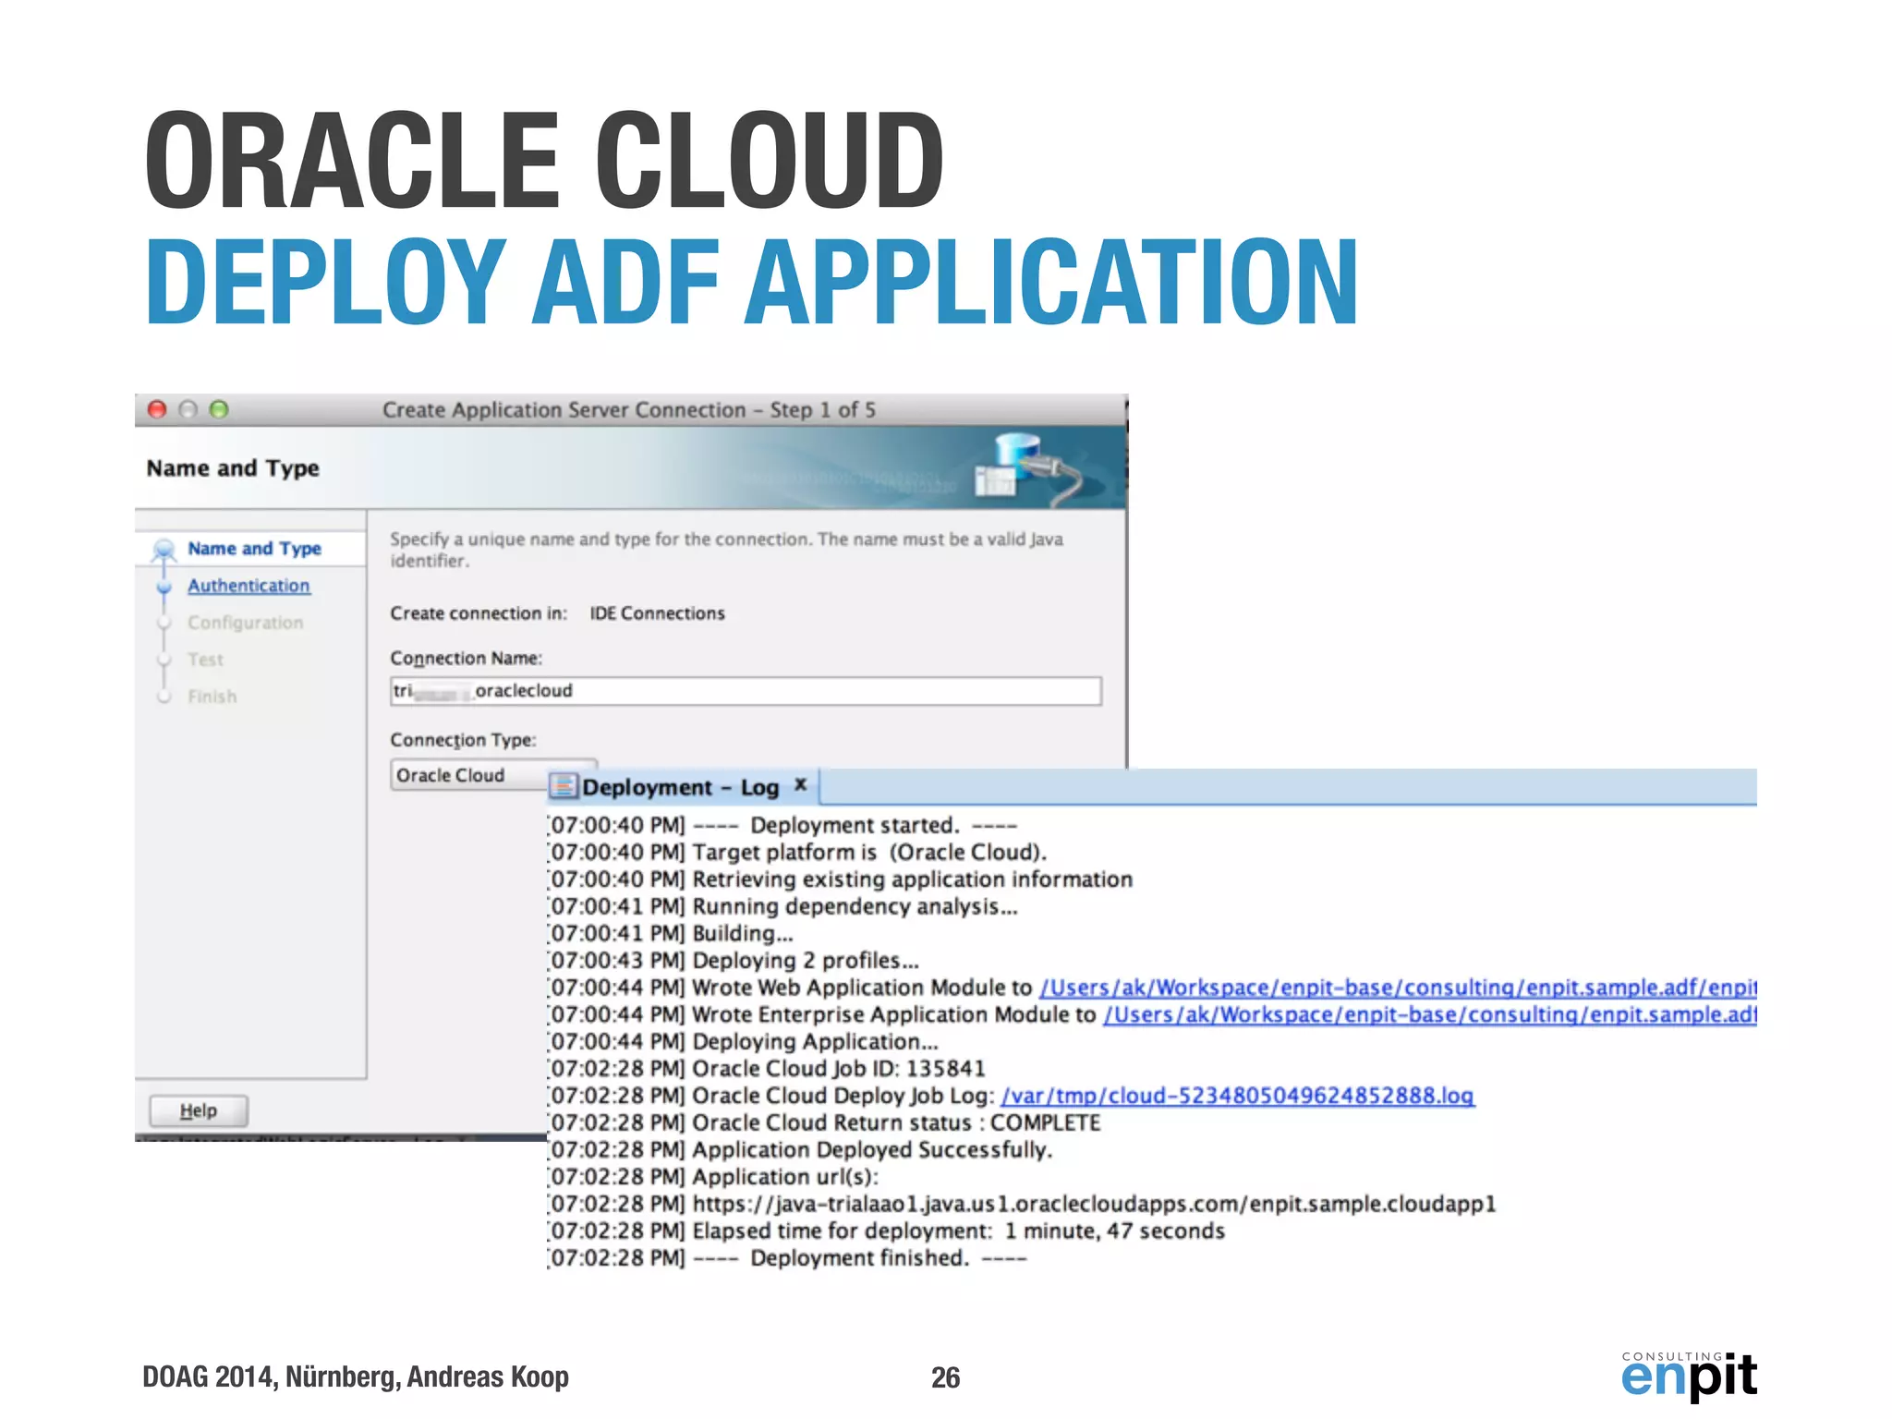Click 'Oracle Cloud Job ID: 135841' line

(767, 1069)
